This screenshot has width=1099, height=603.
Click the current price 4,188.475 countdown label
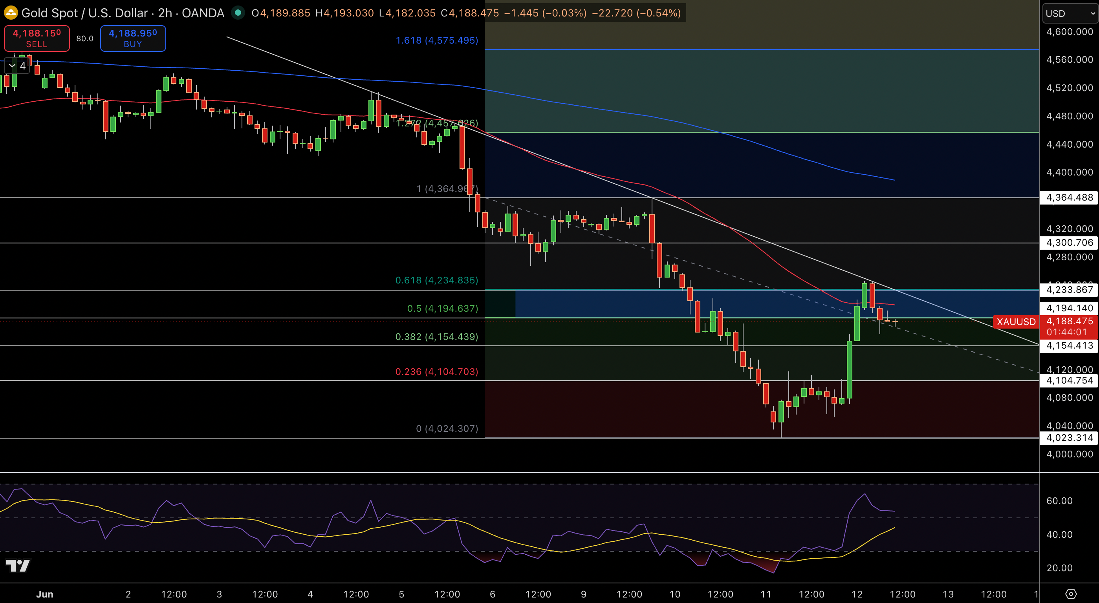coord(1069,326)
